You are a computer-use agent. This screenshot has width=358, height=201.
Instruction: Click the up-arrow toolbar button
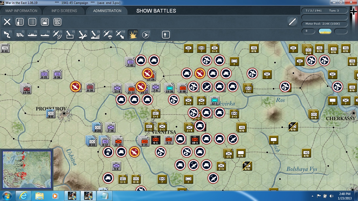click(166, 35)
